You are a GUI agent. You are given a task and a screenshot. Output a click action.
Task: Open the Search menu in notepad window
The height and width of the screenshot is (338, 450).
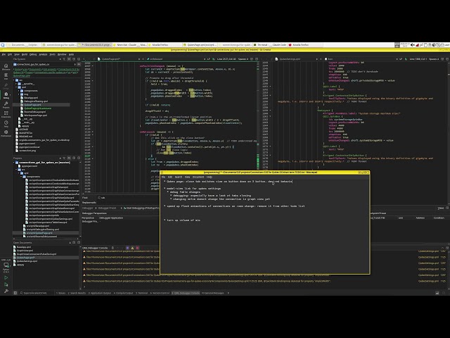(179, 177)
